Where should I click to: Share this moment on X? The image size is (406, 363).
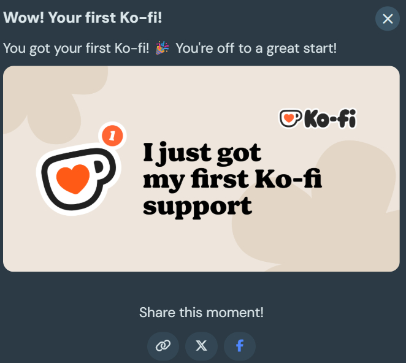click(x=201, y=346)
